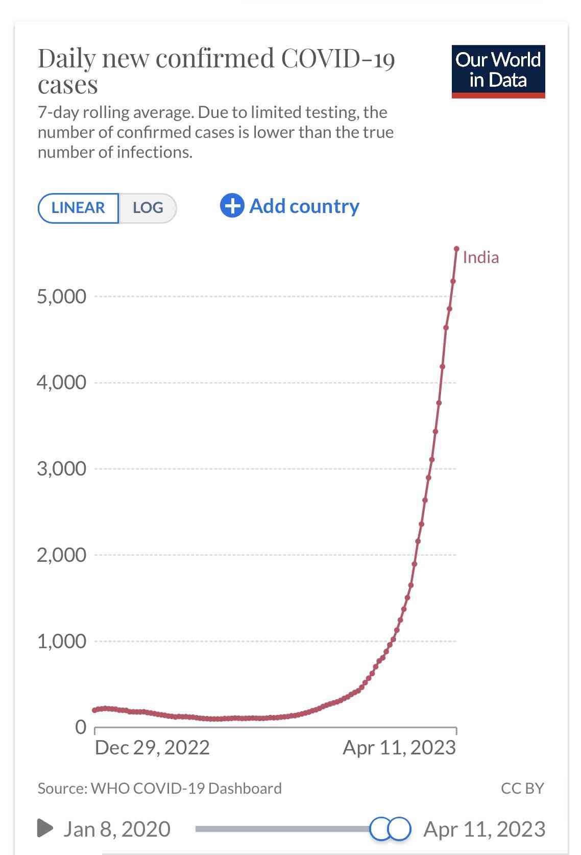Click the Add country link
Image resolution: width=581 pixels, height=855 pixels.
pos(304,206)
